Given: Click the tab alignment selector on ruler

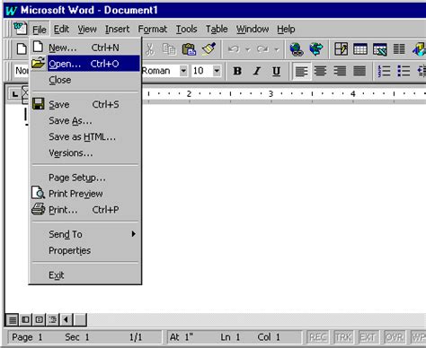Looking at the screenshot, I should pyautogui.click(x=14, y=94).
